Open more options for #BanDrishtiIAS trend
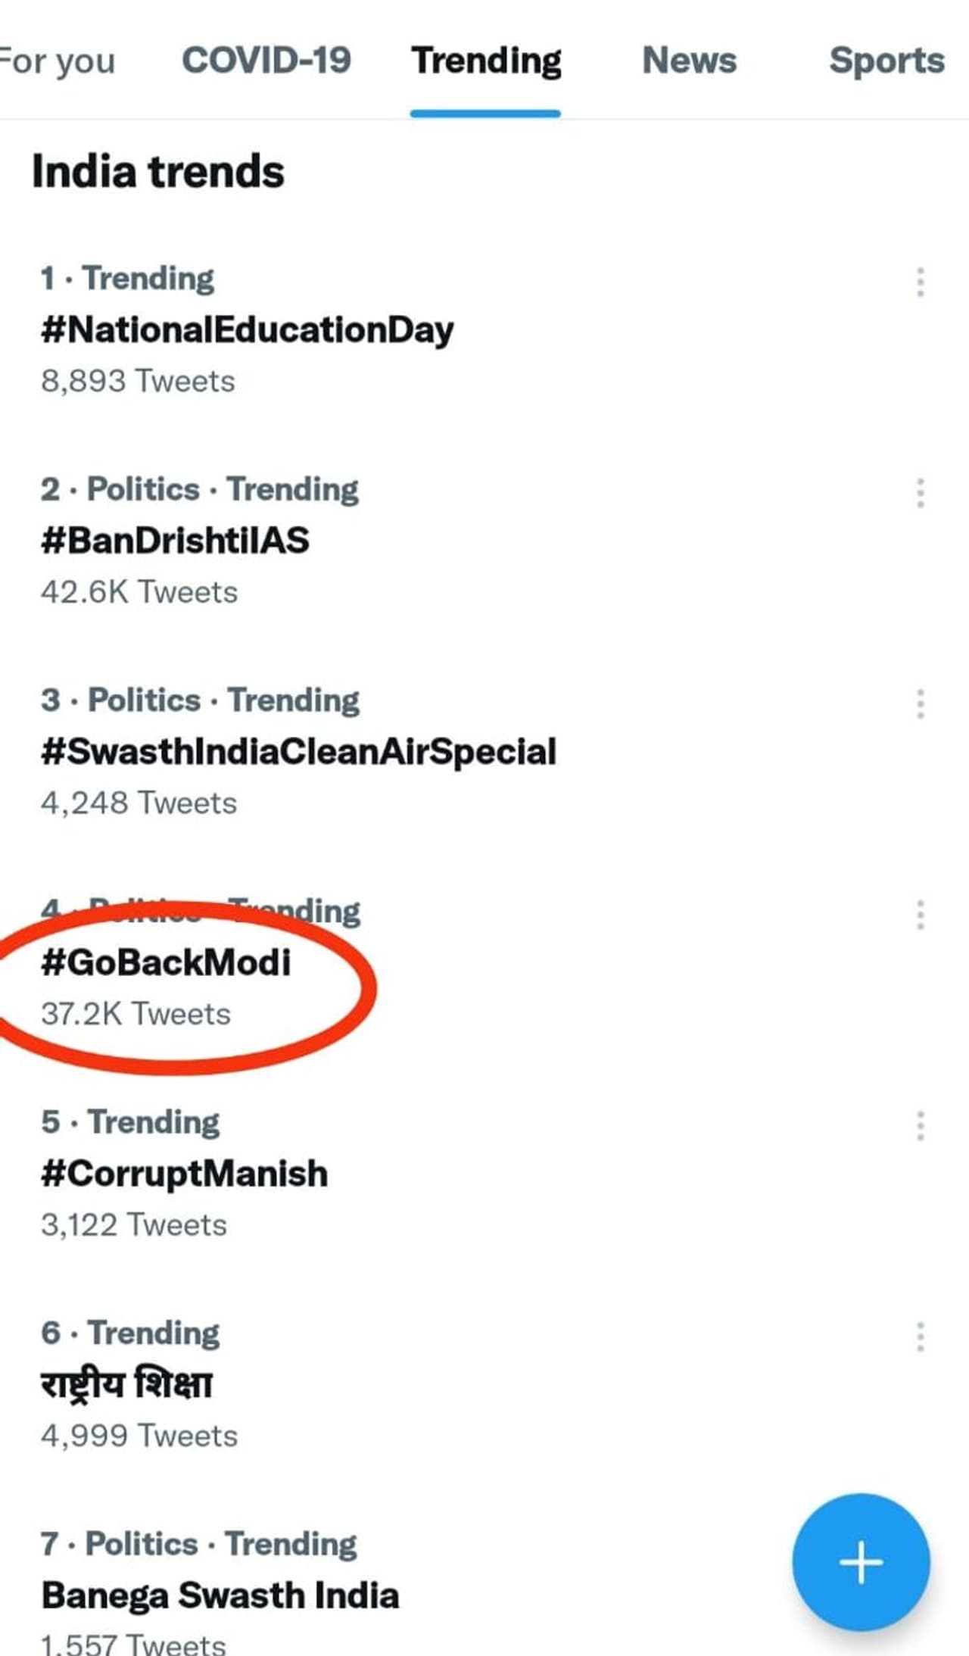Image resolution: width=969 pixels, height=1656 pixels. coord(920,493)
